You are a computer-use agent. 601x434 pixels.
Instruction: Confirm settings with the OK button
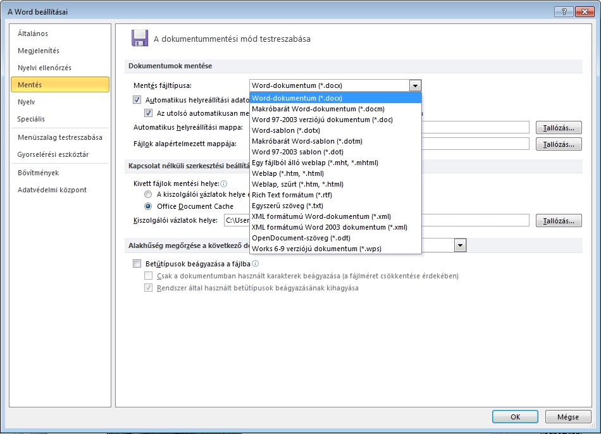click(515, 417)
